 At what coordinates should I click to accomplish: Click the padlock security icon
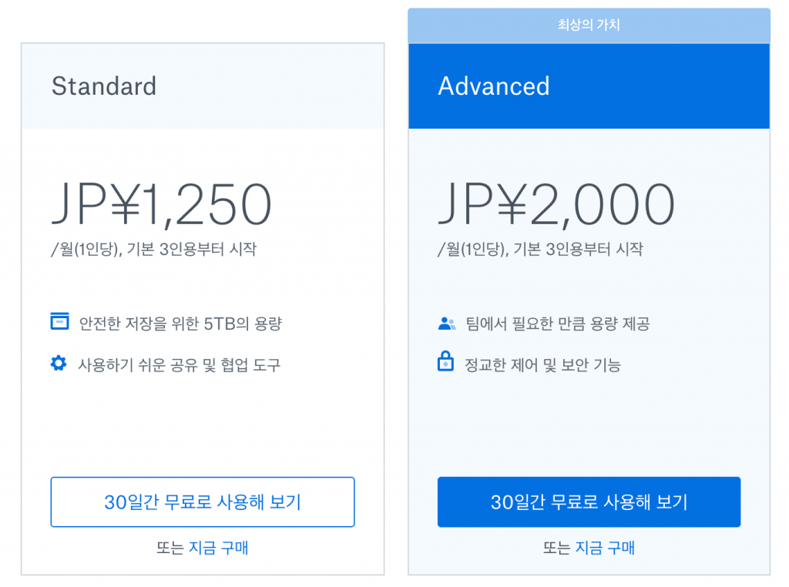[445, 361]
